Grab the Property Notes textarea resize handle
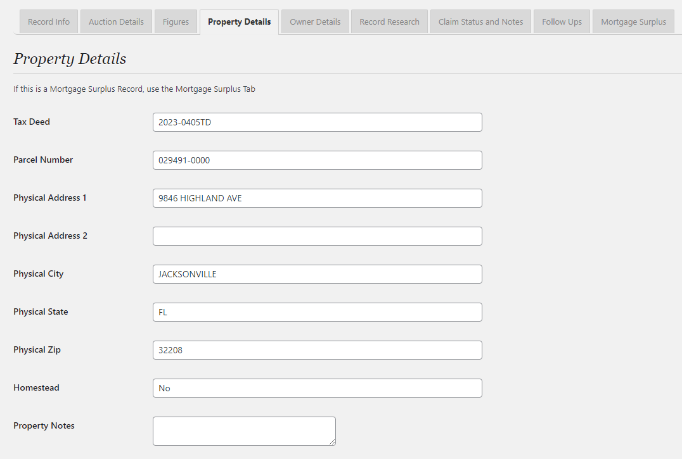The width and height of the screenshot is (682, 459). coord(331,441)
